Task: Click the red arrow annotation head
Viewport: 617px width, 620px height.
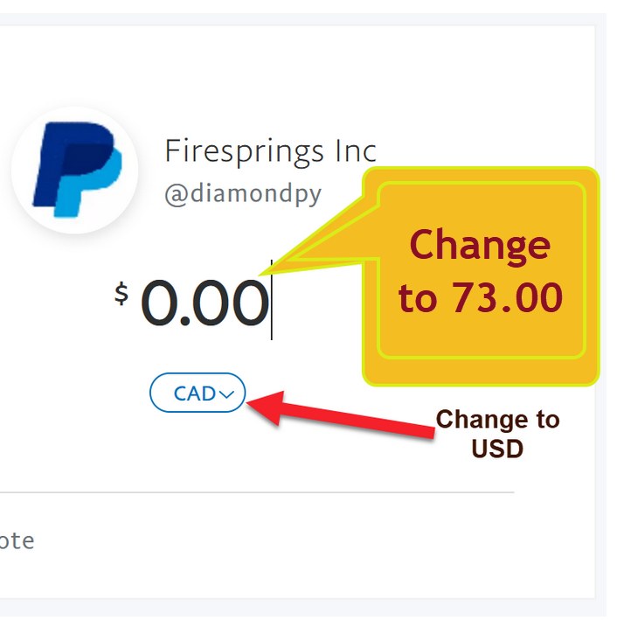Action: (x=266, y=407)
